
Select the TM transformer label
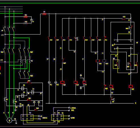click(32, 61)
